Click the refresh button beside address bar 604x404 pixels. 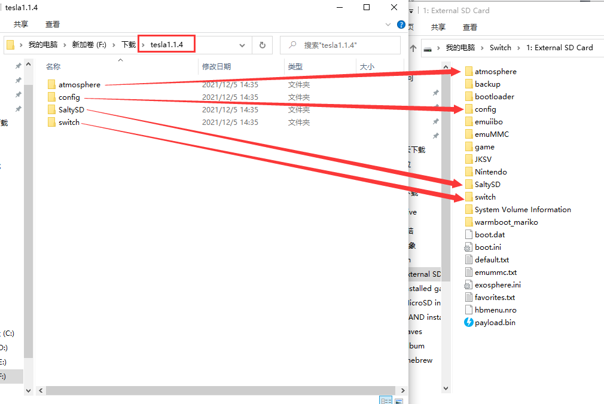click(x=262, y=45)
